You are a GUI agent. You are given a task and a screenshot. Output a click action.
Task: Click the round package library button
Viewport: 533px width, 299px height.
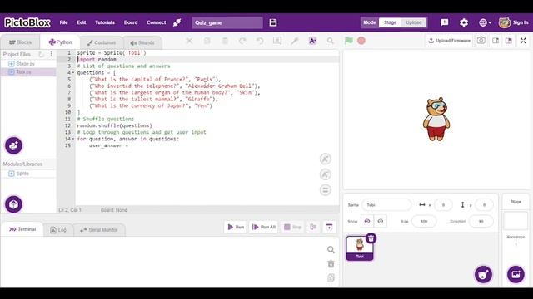click(13, 204)
